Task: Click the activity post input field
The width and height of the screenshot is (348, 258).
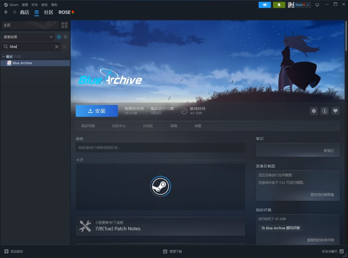Action: (160, 148)
